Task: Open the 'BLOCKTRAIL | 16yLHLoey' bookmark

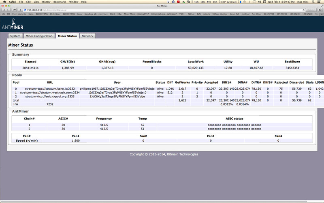Action: click(x=48, y=14)
